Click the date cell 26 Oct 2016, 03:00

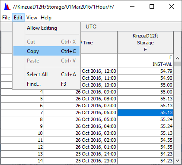click(x=80, y=133)
